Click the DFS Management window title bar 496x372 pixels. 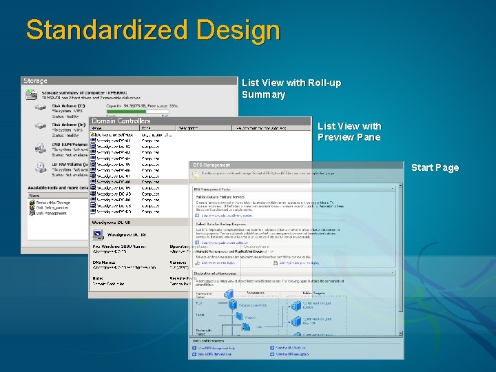pos(296,165)
